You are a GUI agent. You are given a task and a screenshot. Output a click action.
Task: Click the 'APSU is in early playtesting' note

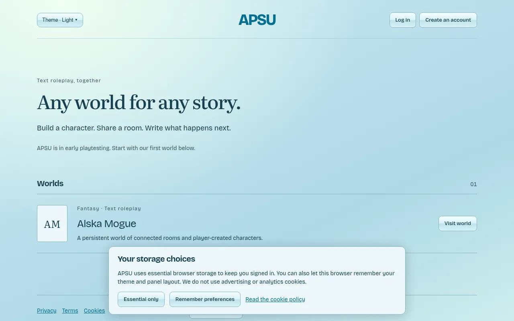[x=116, y=148]
